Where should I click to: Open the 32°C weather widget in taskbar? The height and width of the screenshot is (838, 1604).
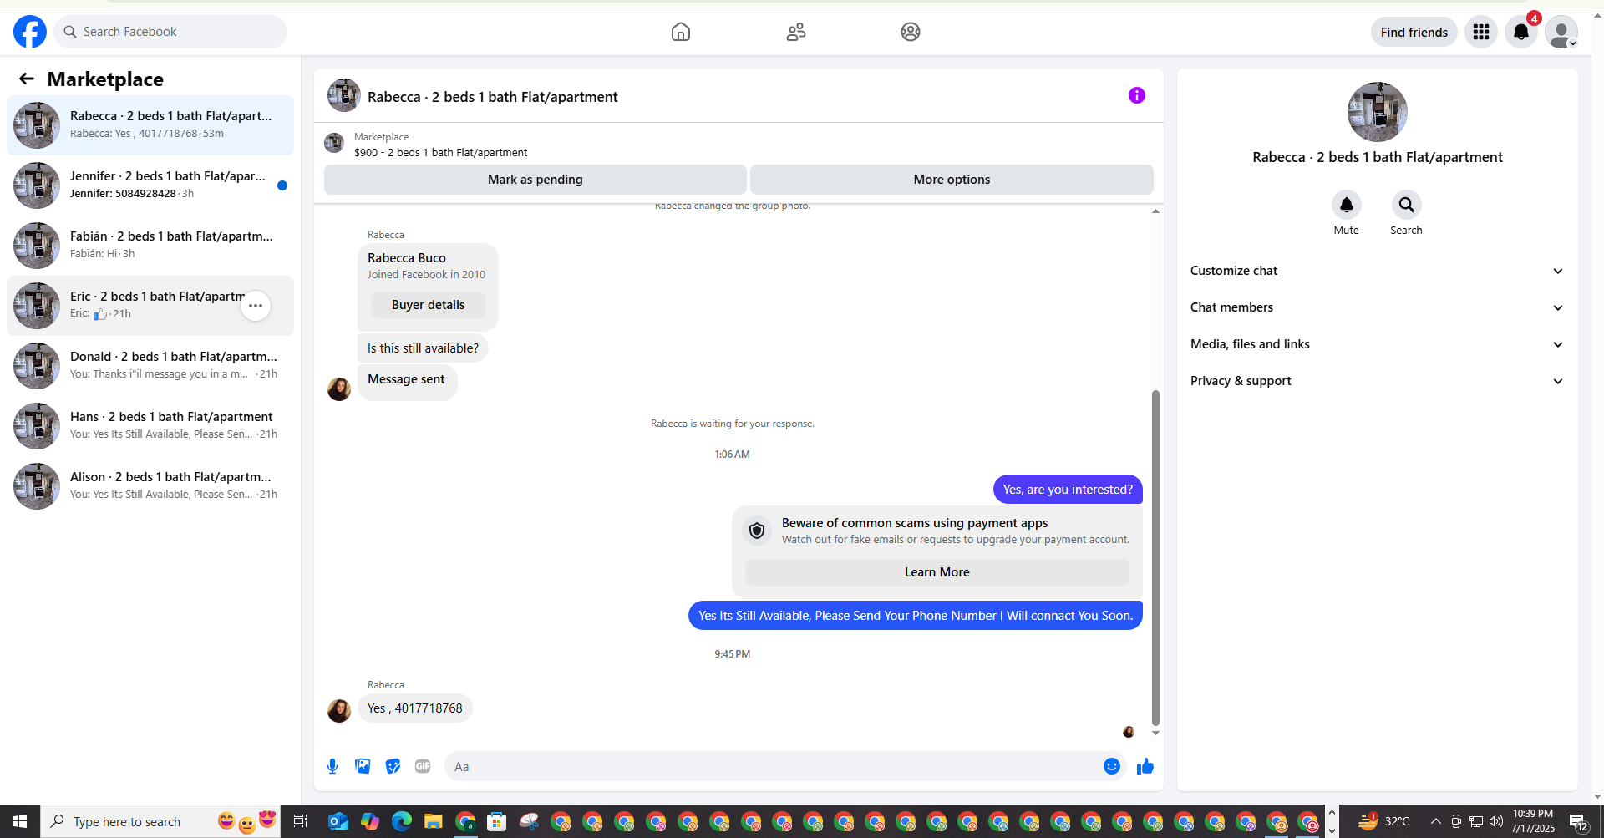[x=1383, y=821]
